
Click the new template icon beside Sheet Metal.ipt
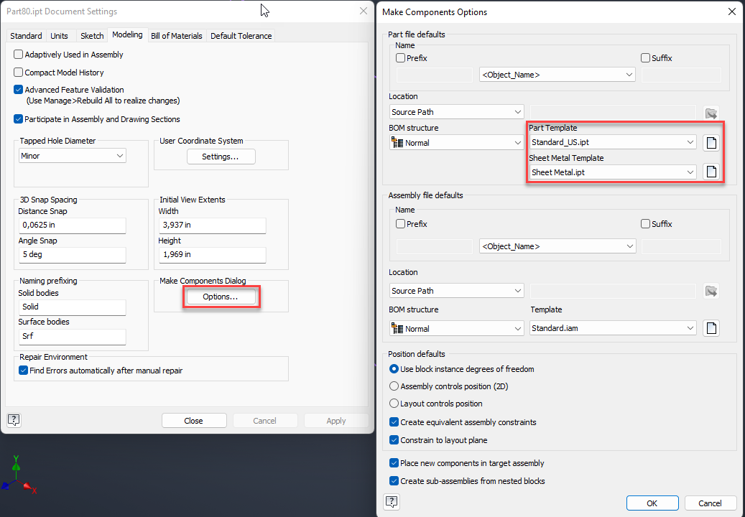(x=711, y=172)
